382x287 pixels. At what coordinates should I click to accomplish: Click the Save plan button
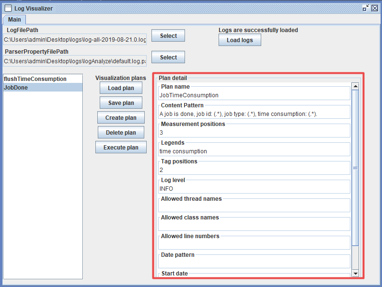pos(121,103)
